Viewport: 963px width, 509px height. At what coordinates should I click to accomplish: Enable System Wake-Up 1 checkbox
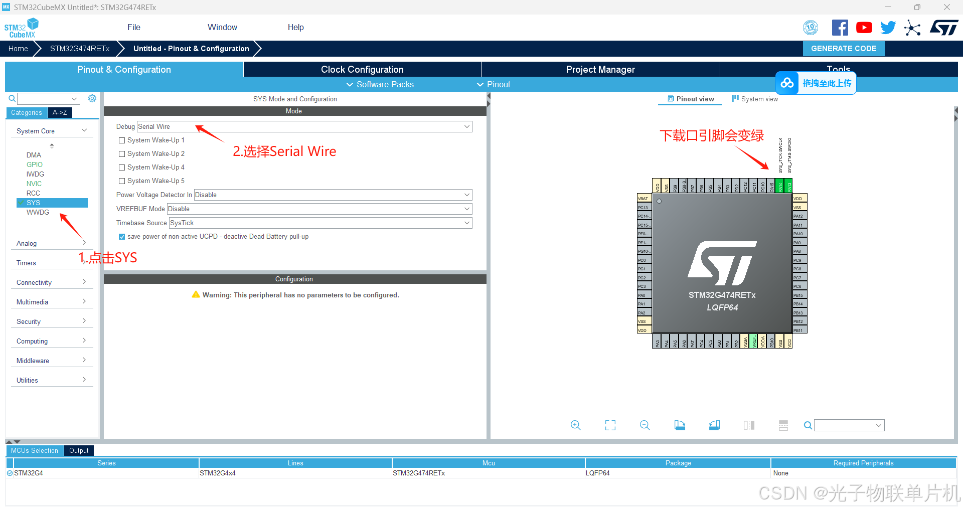(x=122, y=140)
